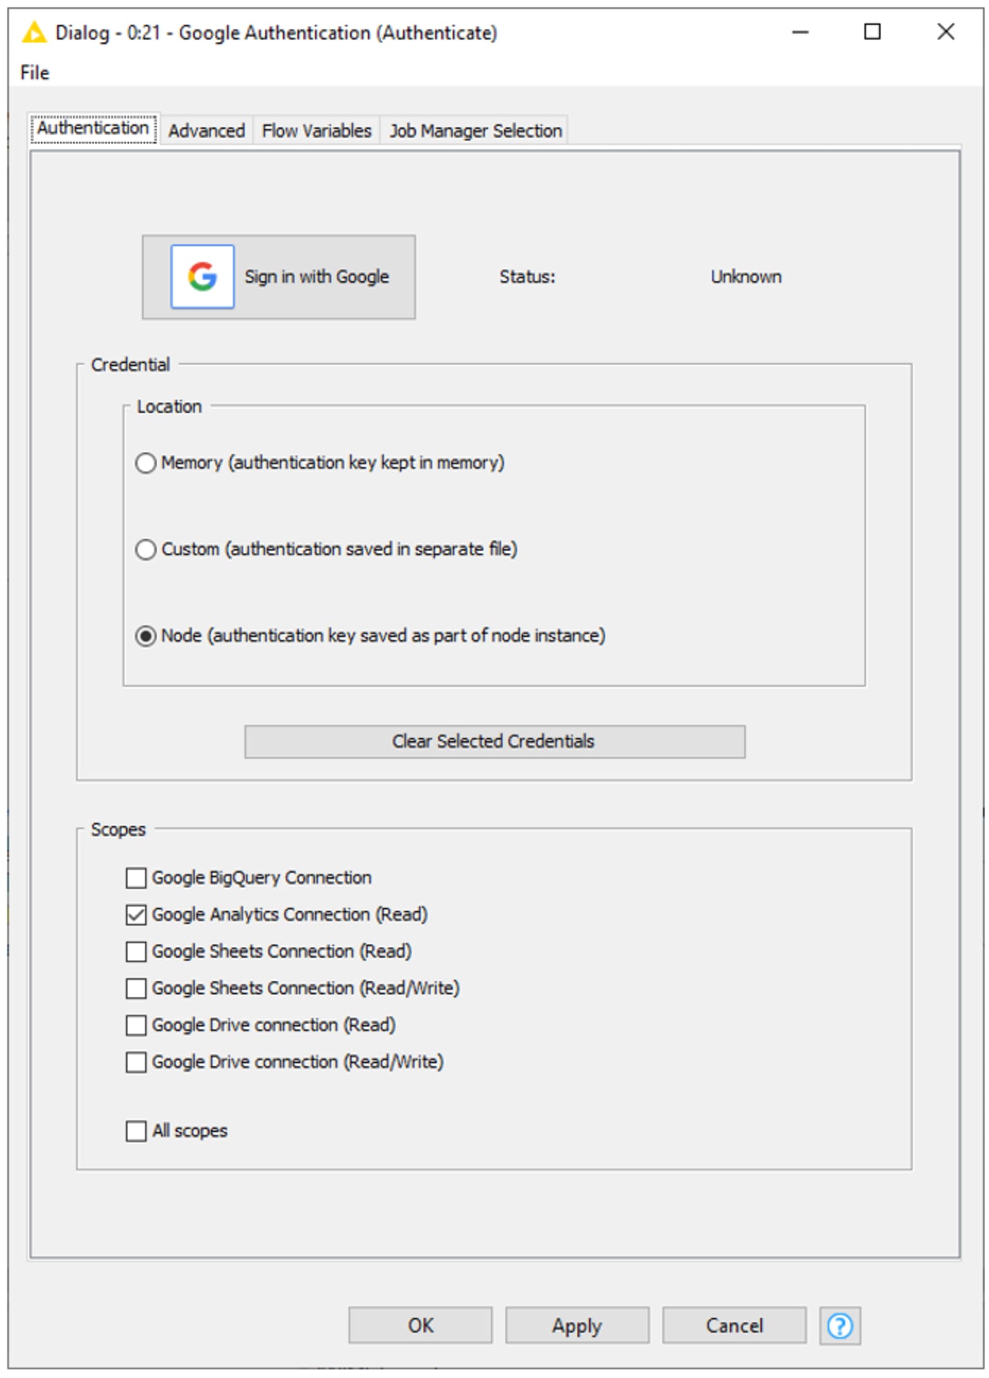Enable Google Drive connection (Read/Write)
The image size is (989, 1378).
tap(136, 1062)
